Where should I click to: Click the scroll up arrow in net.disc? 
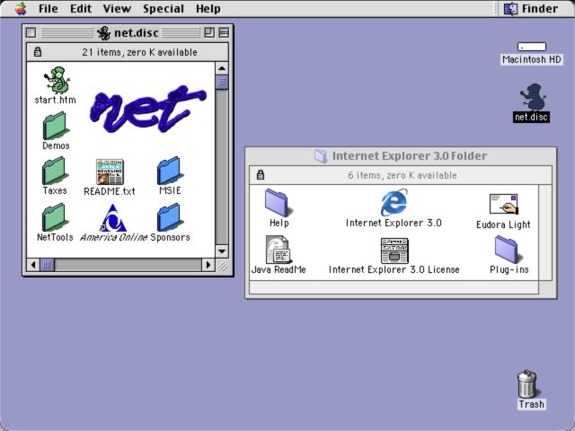[x=222, y=68]
